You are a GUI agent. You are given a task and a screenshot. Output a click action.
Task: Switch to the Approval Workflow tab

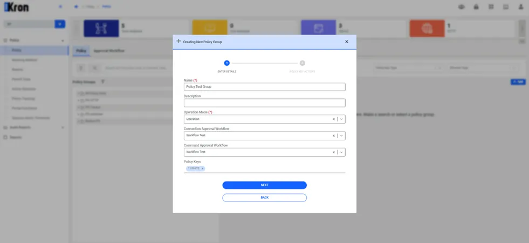click(x=109, y=51)
